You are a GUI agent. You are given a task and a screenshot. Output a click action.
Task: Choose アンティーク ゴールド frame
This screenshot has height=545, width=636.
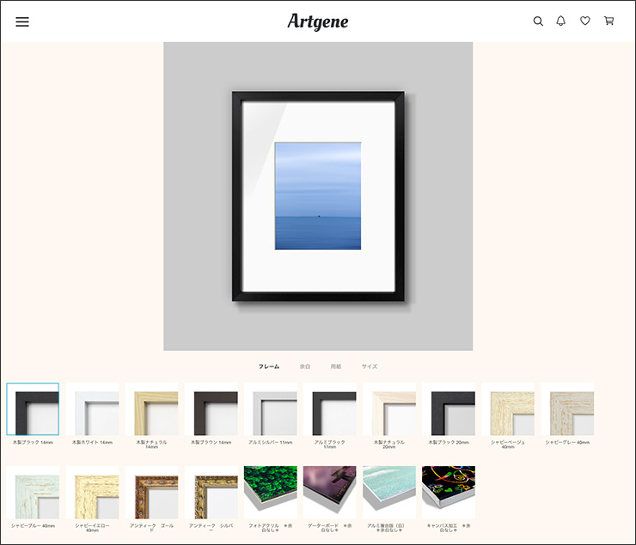(x=152, y=492)
